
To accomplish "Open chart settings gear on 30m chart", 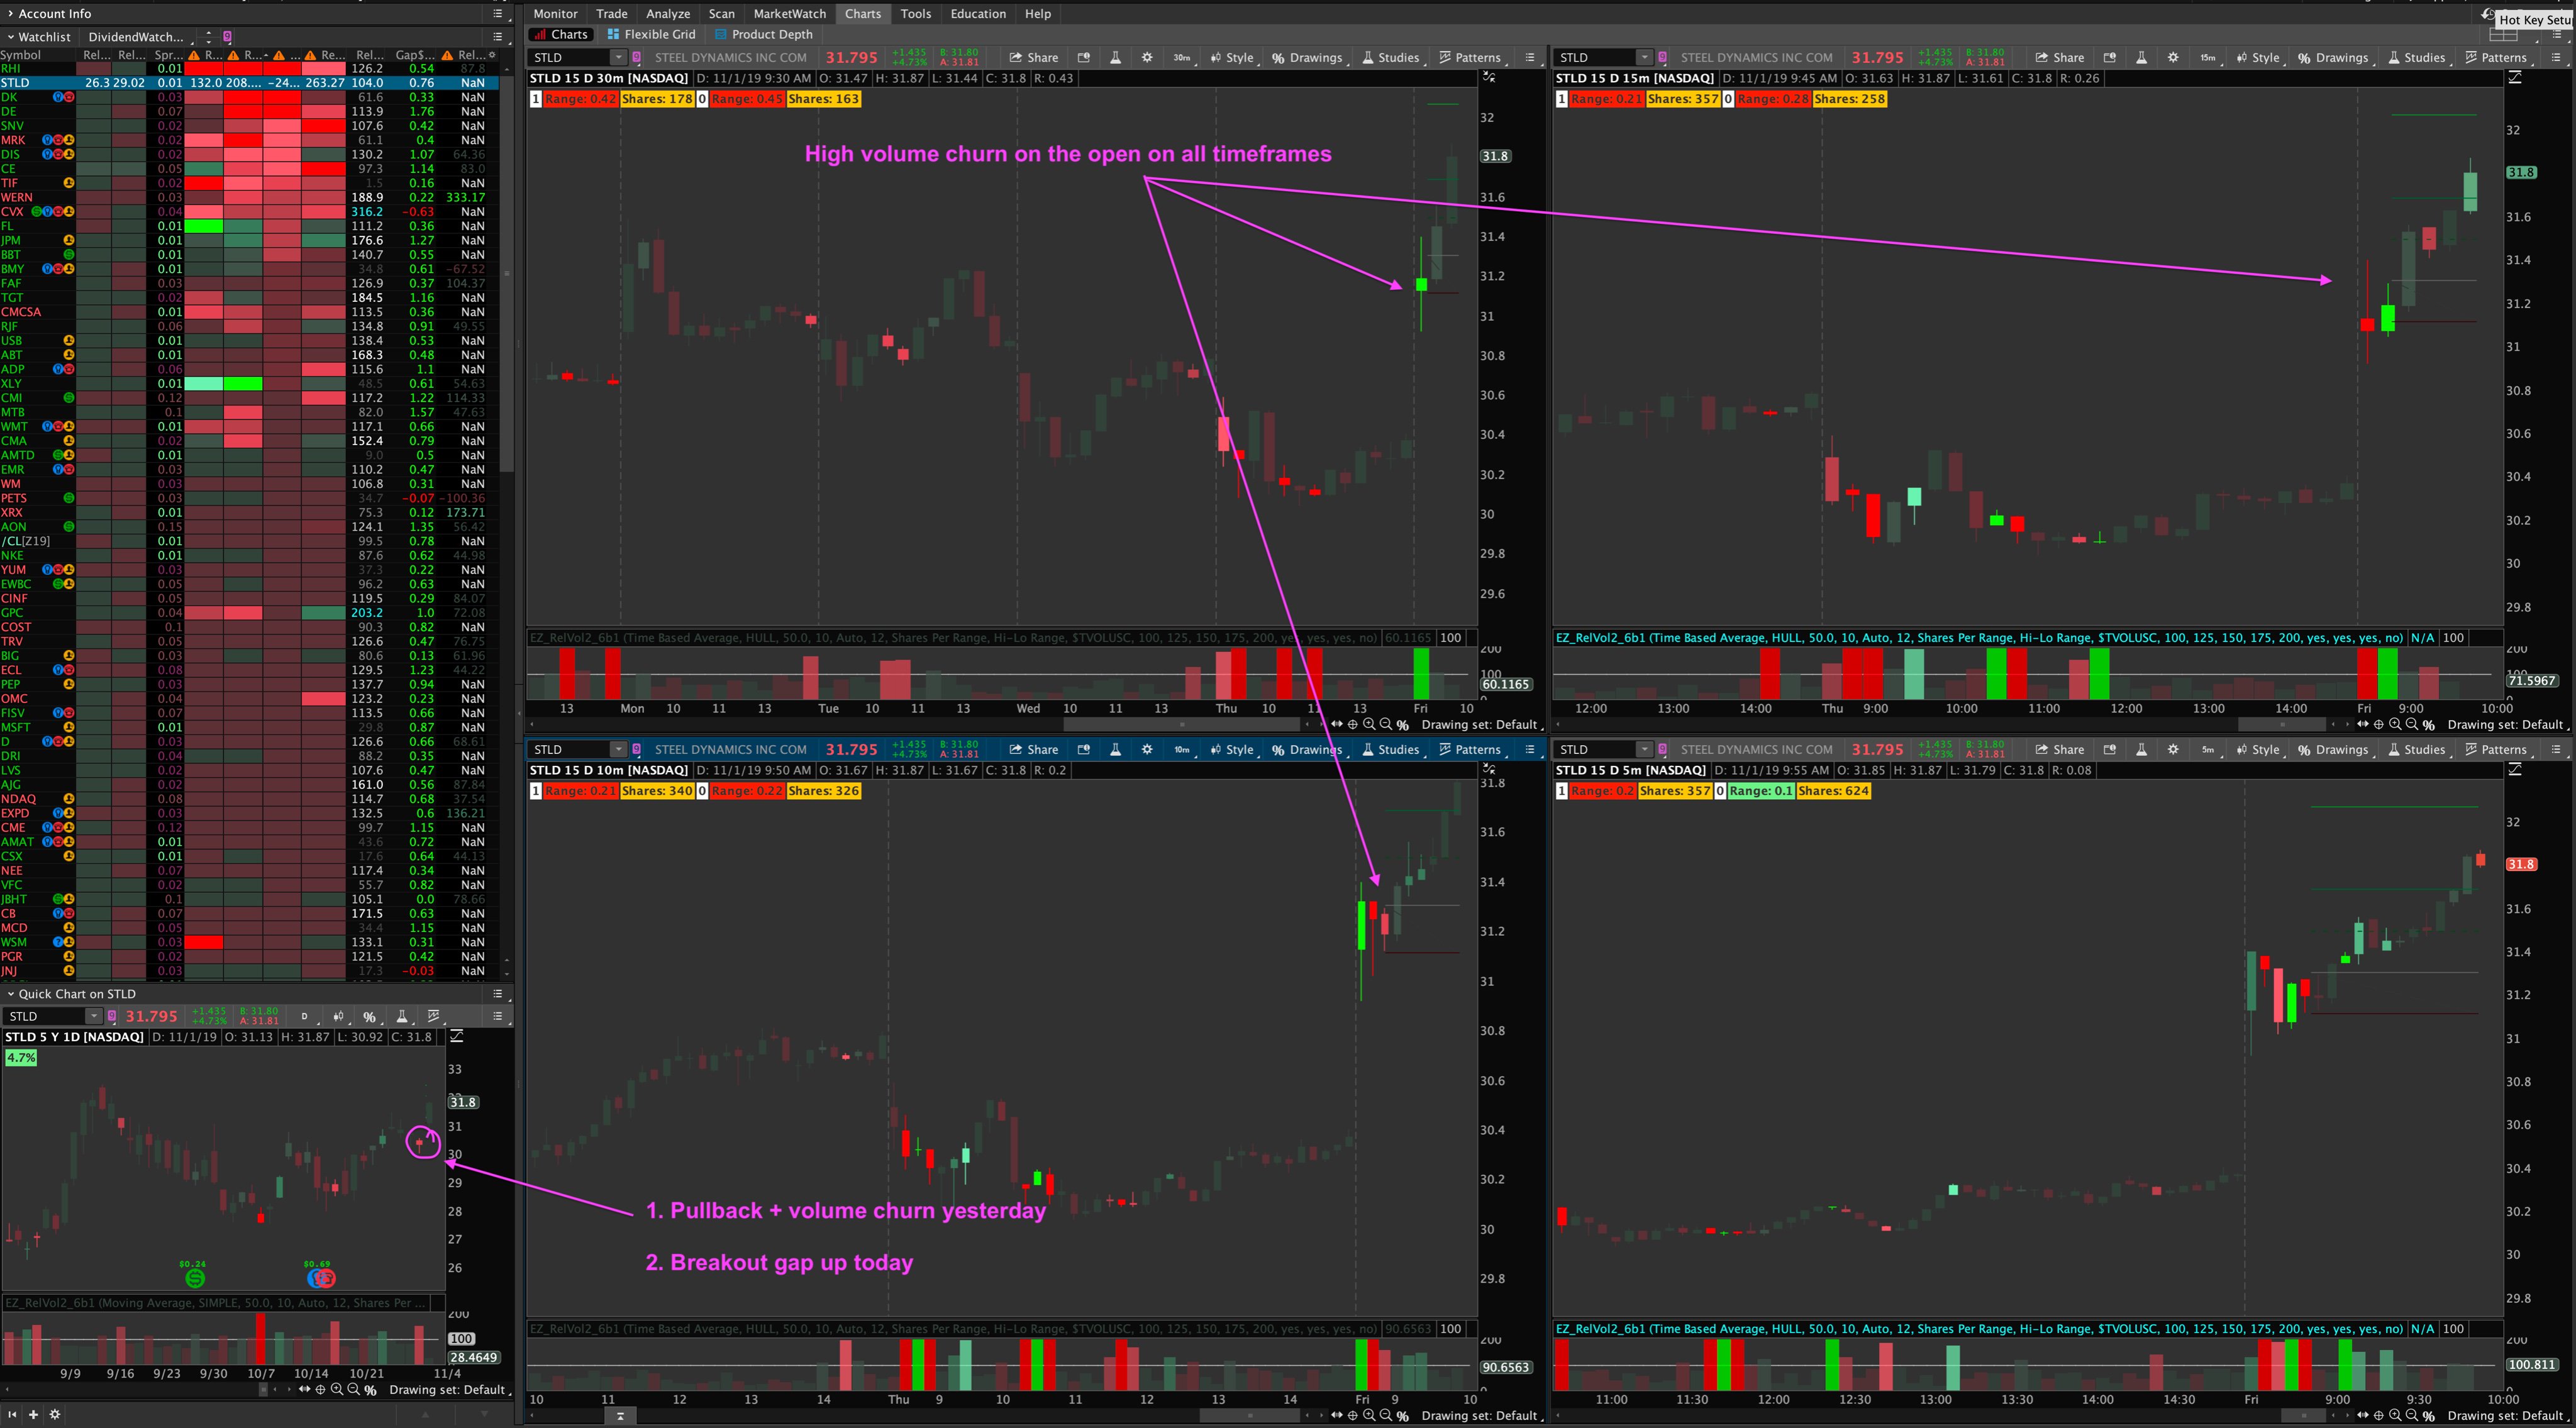I will [x=1147, y=58].
